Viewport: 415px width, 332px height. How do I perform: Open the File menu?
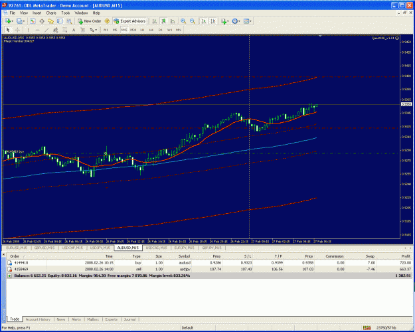pos(13,13)
